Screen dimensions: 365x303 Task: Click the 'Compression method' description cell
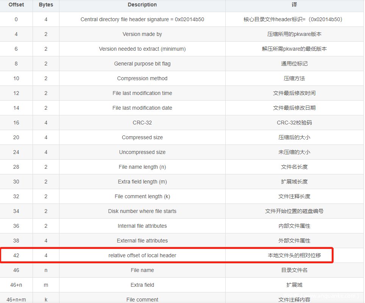click(142, 78)
